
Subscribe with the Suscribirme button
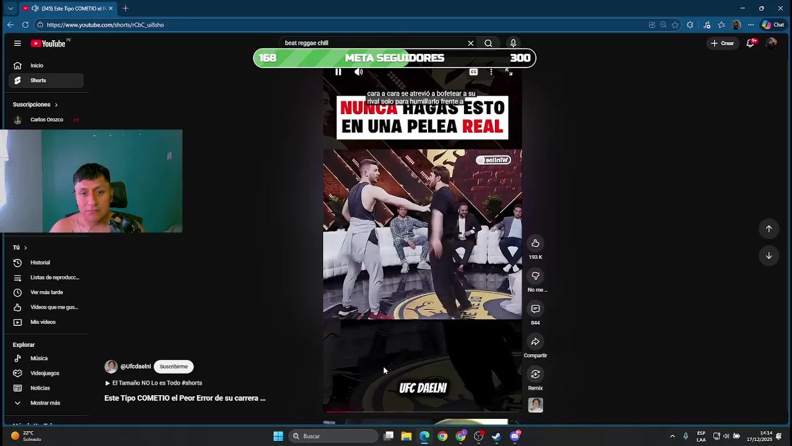tap(173, 367)
